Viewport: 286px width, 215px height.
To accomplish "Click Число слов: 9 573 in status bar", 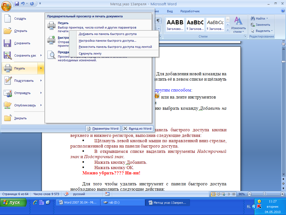I will click(x=46, y=194).
